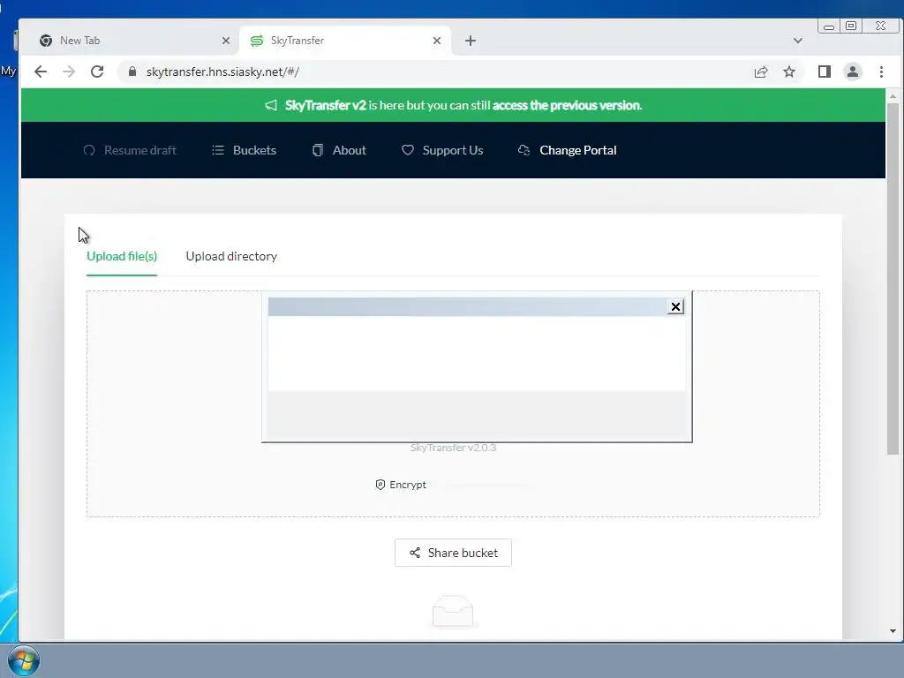Bookmark this page with the star

[789, 72]
